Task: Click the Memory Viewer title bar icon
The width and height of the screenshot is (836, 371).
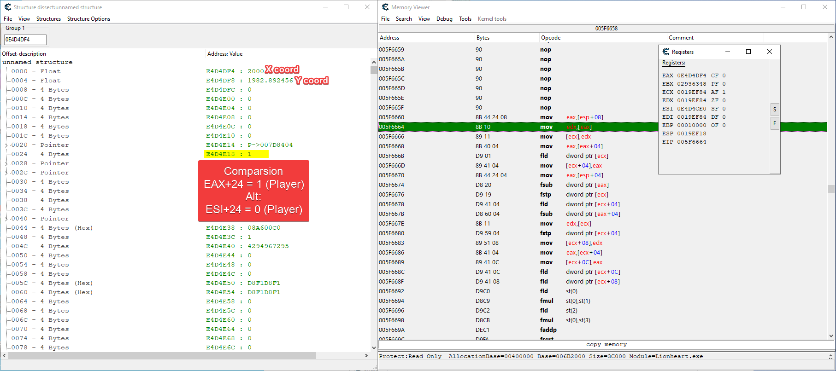Action: click(x=385, y=7)
